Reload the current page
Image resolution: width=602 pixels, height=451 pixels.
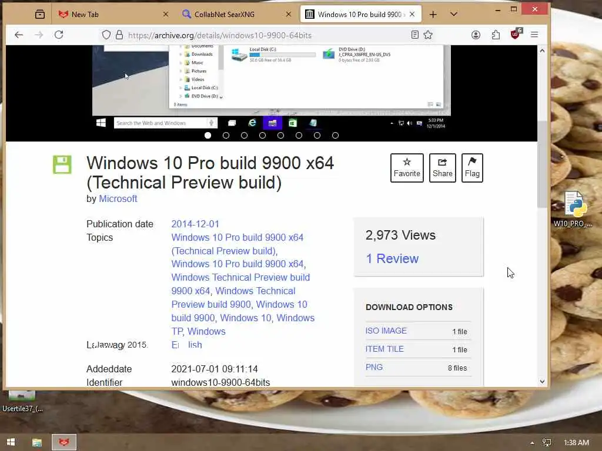(59, 35)
